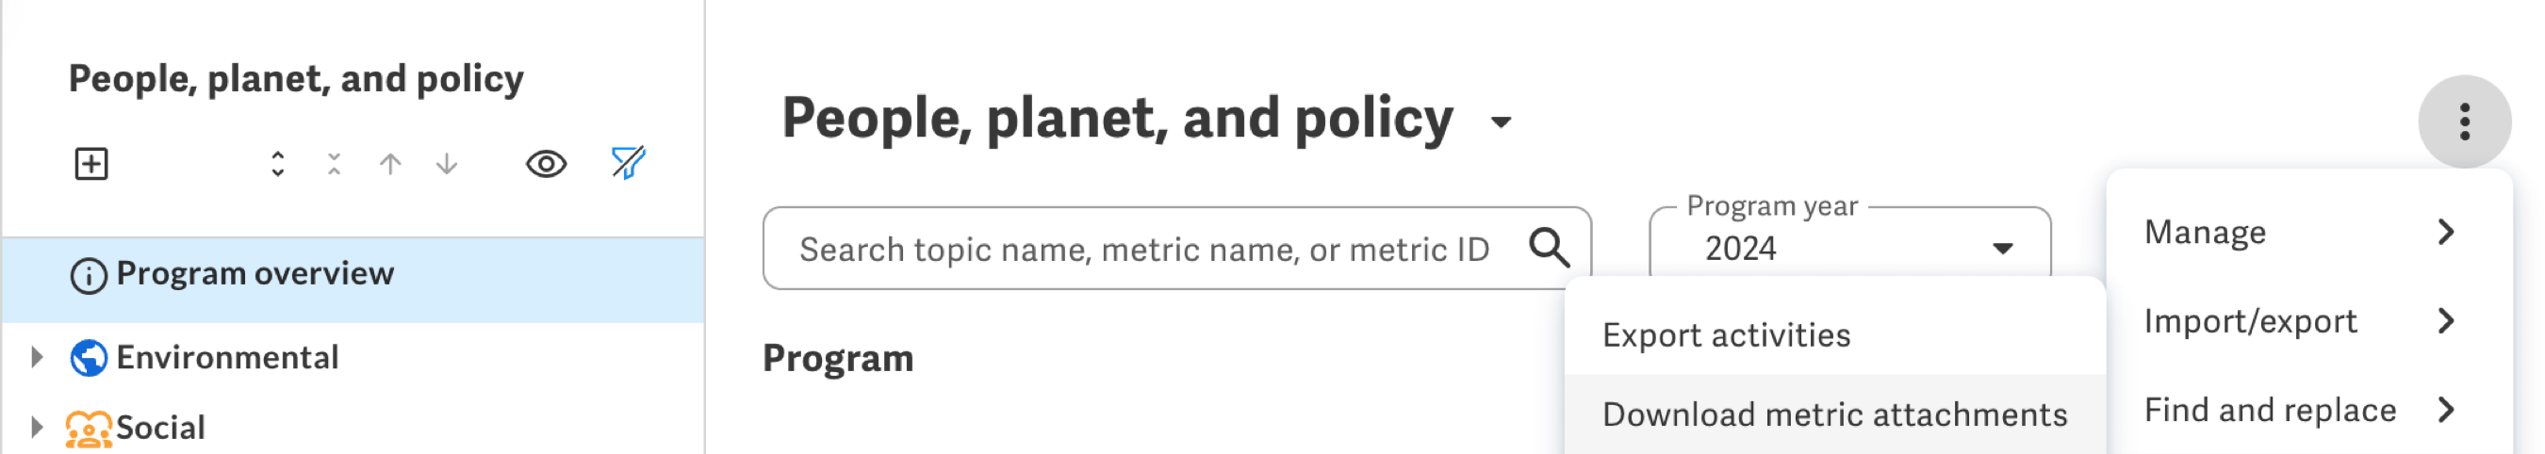
Task: Open the program title dropdown arrow
Action: [x=1501, y=122]
